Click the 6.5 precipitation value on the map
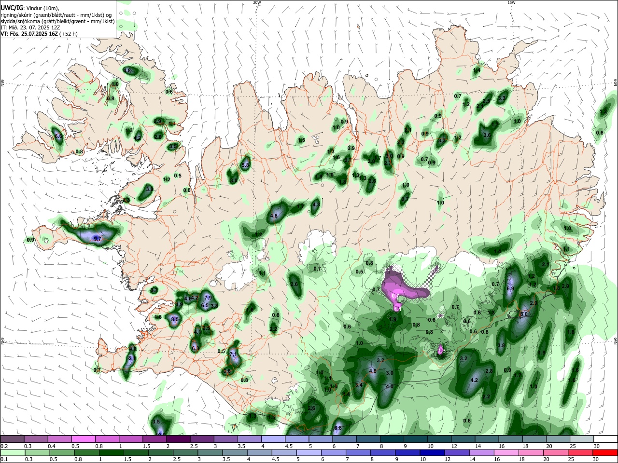Image resolution: width=618 pixels, height=463 pixels. click(x=205, y=305)
